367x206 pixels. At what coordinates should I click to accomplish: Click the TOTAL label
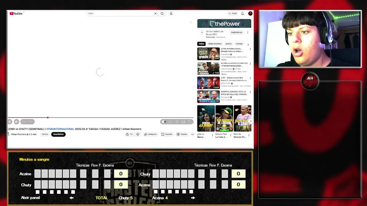point(101,198)
